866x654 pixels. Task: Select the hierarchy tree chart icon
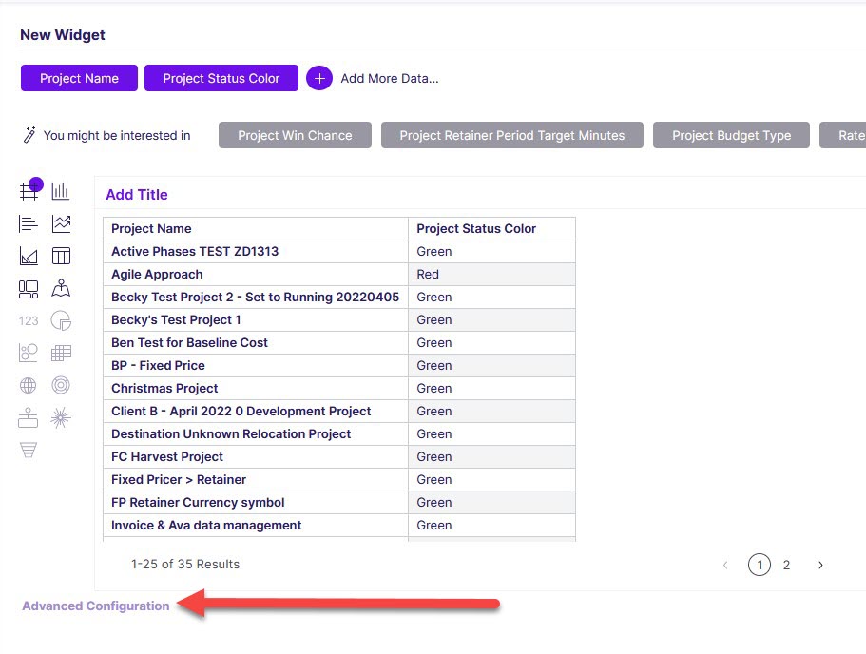[x=29, y=417]
